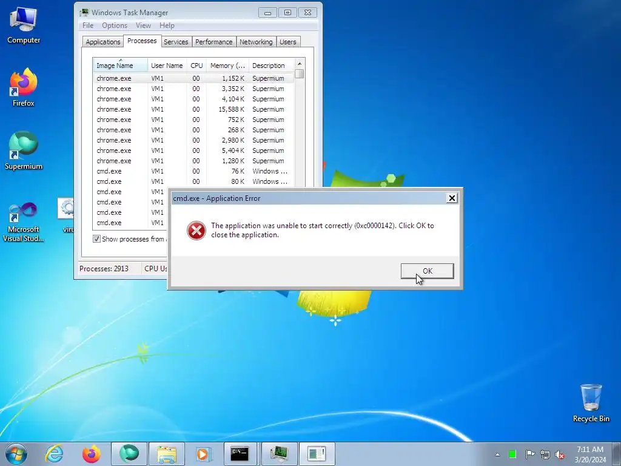
Task: Launch Internet Explorer from the taskbar
Action: coord(54,454)
